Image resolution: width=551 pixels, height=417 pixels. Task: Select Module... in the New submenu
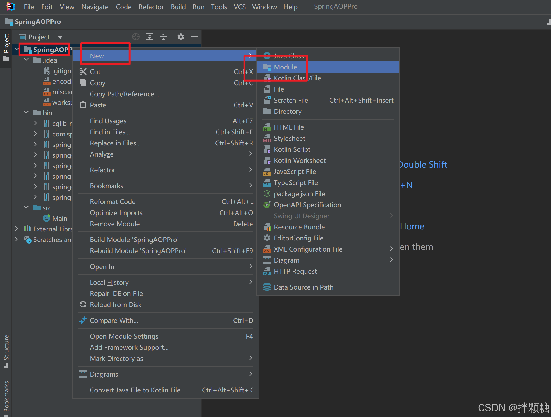(288, 67)
